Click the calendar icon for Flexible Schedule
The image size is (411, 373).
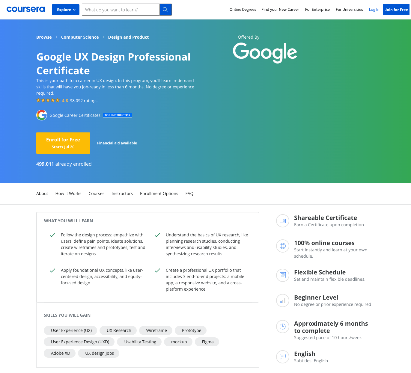tap(282, 275)
